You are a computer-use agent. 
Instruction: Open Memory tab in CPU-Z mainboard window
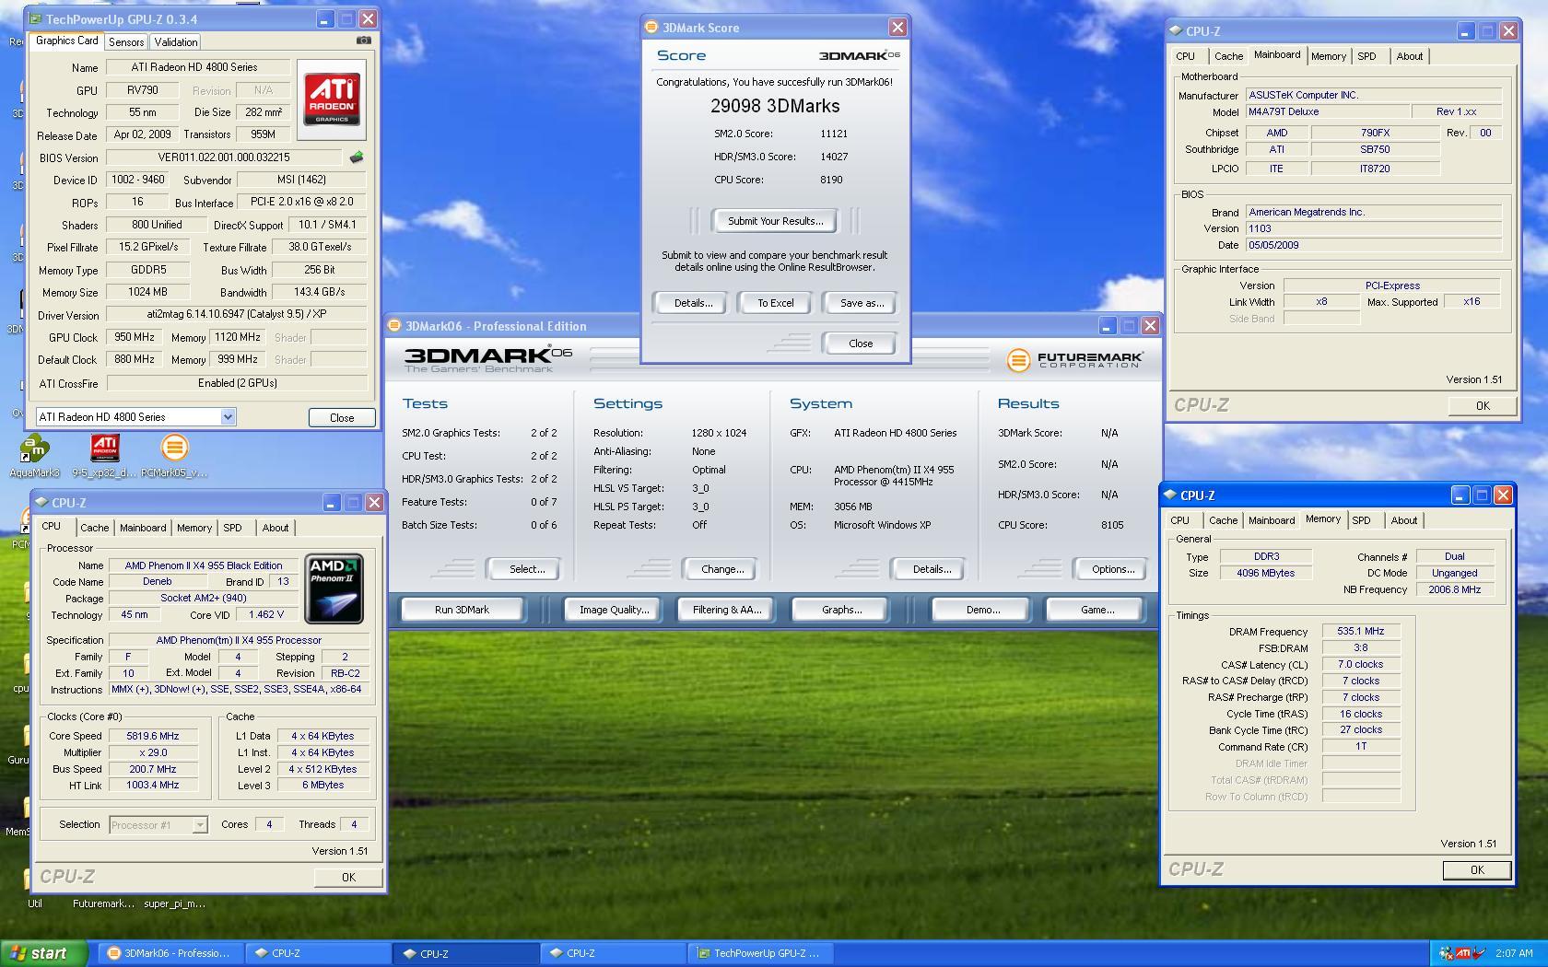click(1329, 56)
